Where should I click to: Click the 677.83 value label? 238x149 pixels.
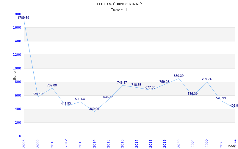pos(150,88)
